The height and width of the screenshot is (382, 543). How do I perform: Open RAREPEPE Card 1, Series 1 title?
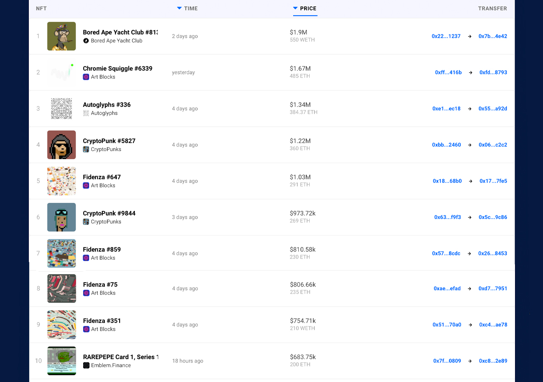coord(120,357)
